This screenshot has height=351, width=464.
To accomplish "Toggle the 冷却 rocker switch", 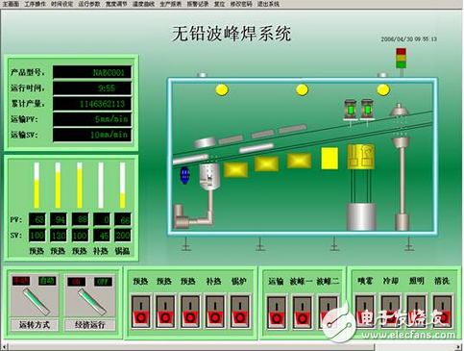I will tap(391, 312).
